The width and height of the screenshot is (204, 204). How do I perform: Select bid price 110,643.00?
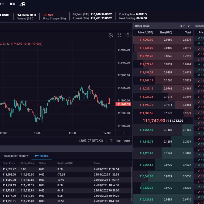click(x=146, y=176)
